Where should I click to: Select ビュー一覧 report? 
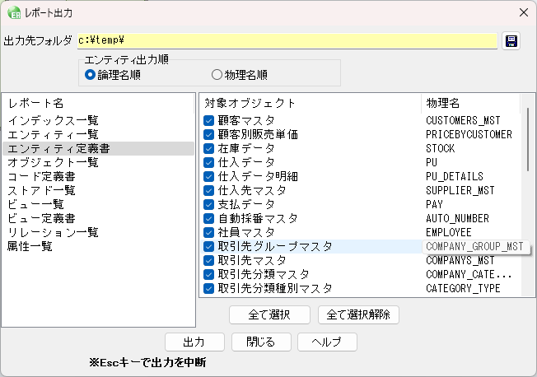[x=98, y=204]
